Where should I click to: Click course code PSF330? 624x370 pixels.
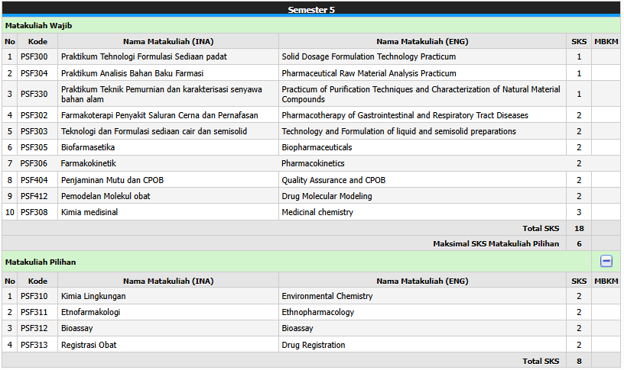34,94
